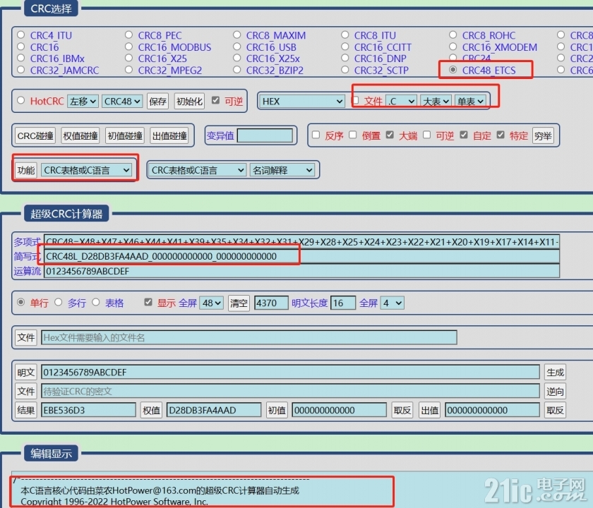Select CRC32_JAMCRC radio option
This screenshot has height=508, width=593.
point(20,70)
